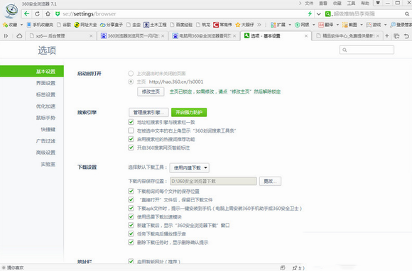Enable the 360划词搜索工具条 checkbox
This screenshot has width=412, height=271.
tap(131, 131)
